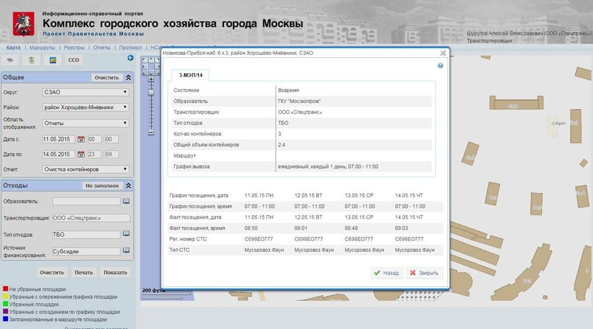Click the first toolbar icon left of the green shield

coord(10,60)
